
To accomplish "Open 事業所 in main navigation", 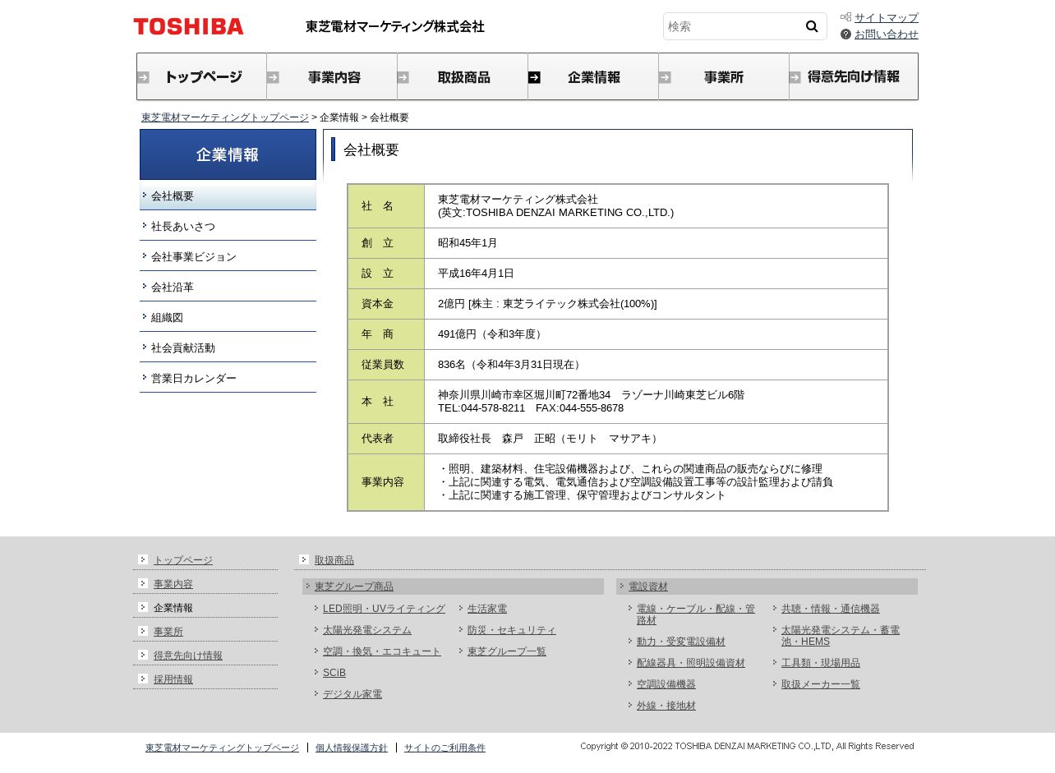I will (x=723, y=76).
